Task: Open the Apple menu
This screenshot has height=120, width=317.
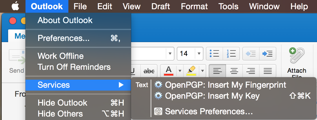Action: pos(14,6)
